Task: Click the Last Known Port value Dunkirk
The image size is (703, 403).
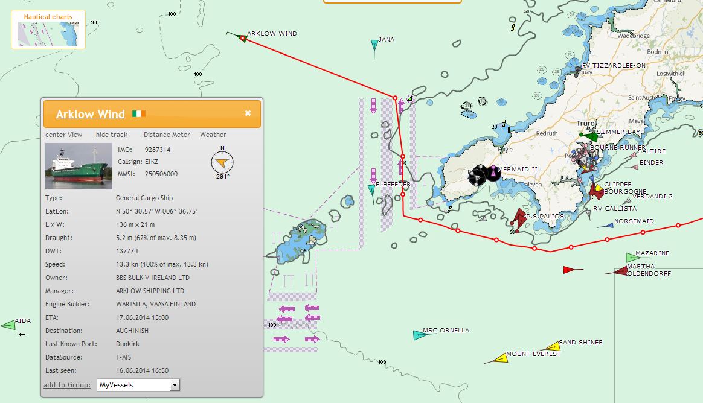Action: [x=128, y=344]
